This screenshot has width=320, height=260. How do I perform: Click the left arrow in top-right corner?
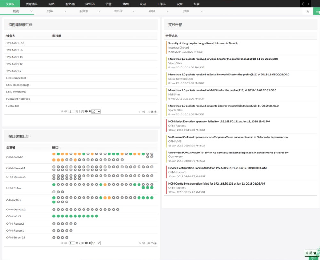point(303,4)
